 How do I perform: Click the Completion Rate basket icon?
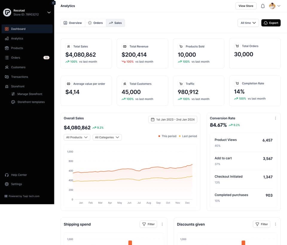coord(237,84)
